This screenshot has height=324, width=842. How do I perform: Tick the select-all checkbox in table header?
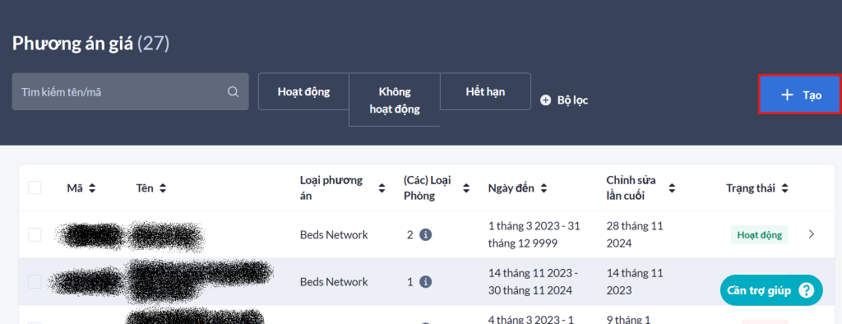(x=35, y=187)
